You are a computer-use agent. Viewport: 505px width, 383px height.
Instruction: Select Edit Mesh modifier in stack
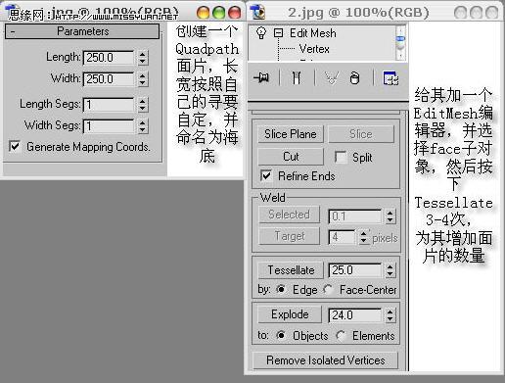[312, 33]
